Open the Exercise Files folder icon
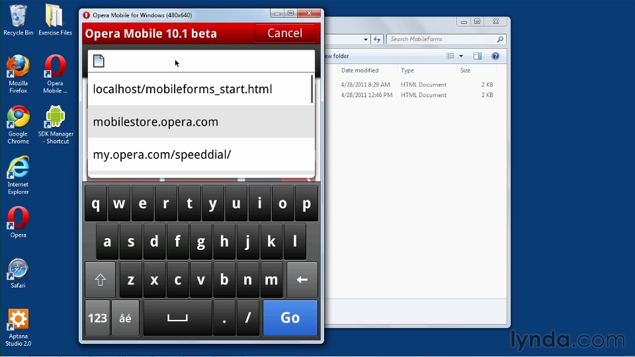Viewport: 635px width, 357px height. click(55, 19)
